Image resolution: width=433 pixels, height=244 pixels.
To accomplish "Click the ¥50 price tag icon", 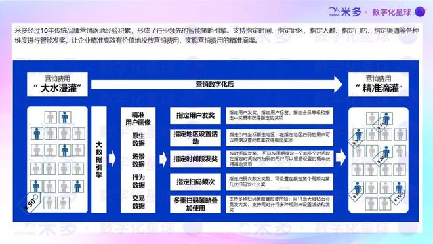I will (30, 202).
